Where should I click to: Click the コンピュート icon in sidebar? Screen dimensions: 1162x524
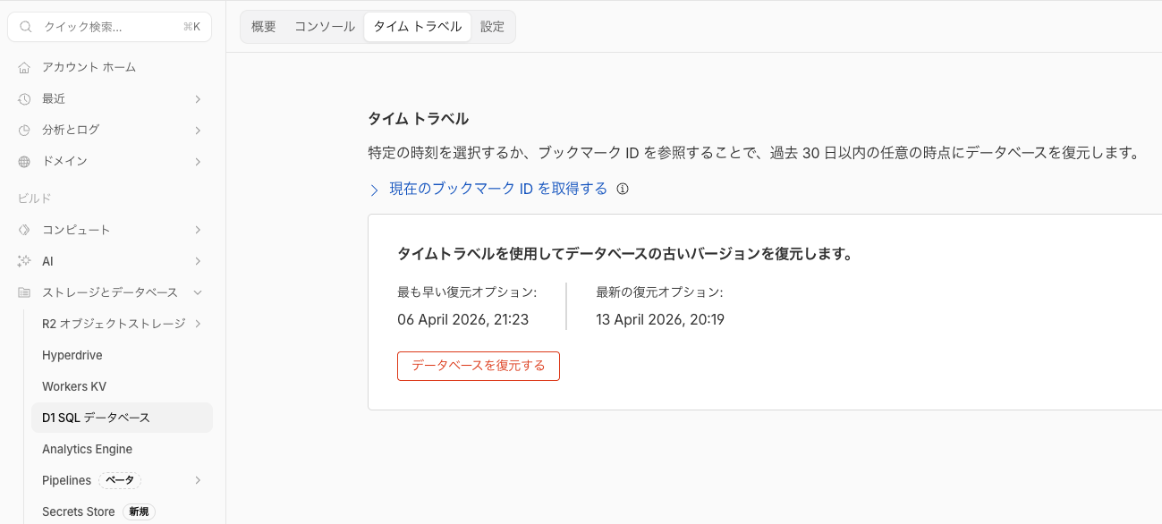tap(24, 230)
